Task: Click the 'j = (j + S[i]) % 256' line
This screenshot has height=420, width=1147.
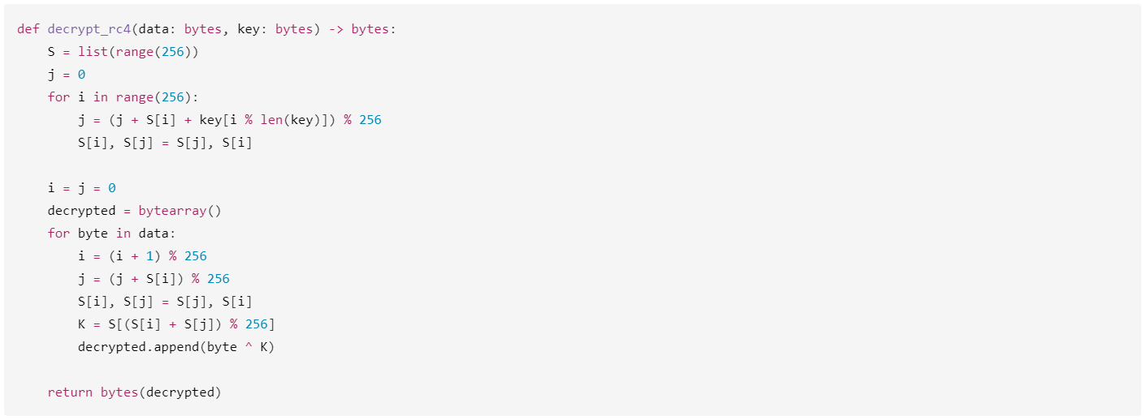Action: pyautogui.click(x=154, y=279)
